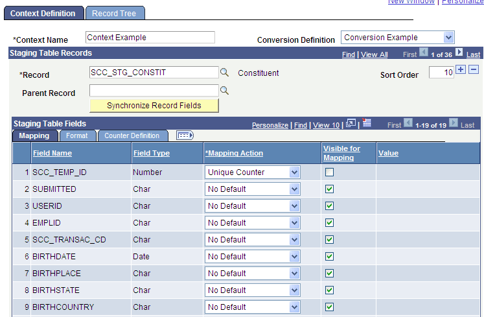
Task: Click into the Record input field
Action: 154,73
